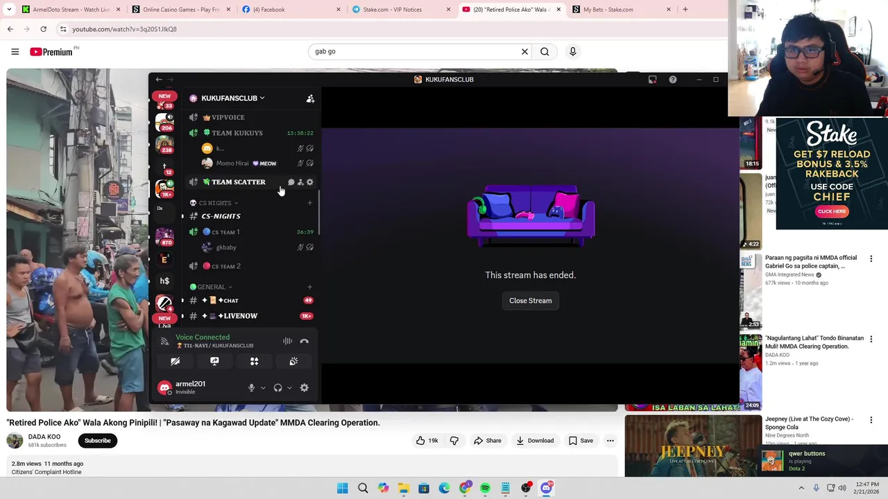Show hidden system tray icons
This screenshot has height=499, width=888.
click(x=801, y=488)
